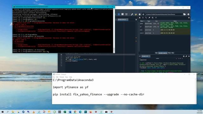
Task: Open IPython console hamburger options menu
Action: 189,56
